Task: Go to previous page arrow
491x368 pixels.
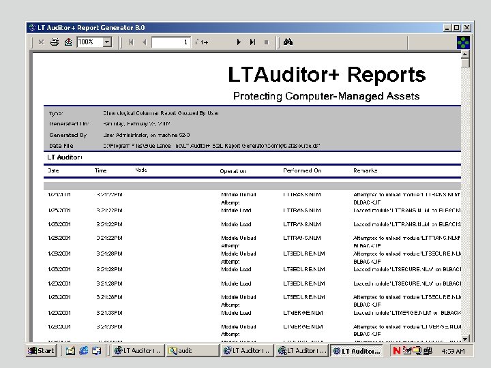Action: click(x=144, y=42)
